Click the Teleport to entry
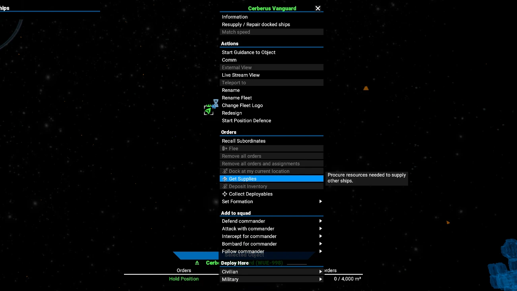Viewport: 517px width, 291px height. point(271,82)
